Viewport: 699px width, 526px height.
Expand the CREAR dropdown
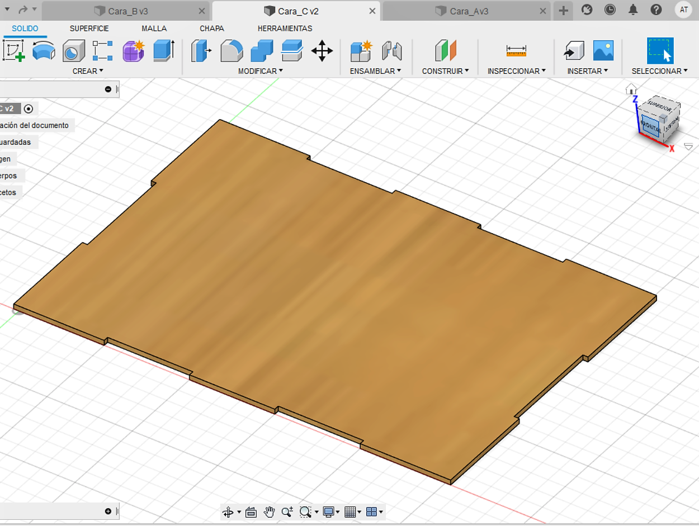(x=88, y=71)
